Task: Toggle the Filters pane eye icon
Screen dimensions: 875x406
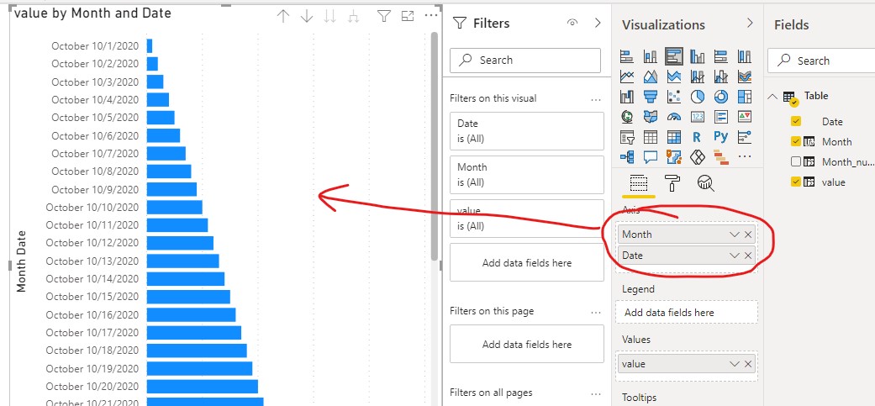Action: coord(572,23)
